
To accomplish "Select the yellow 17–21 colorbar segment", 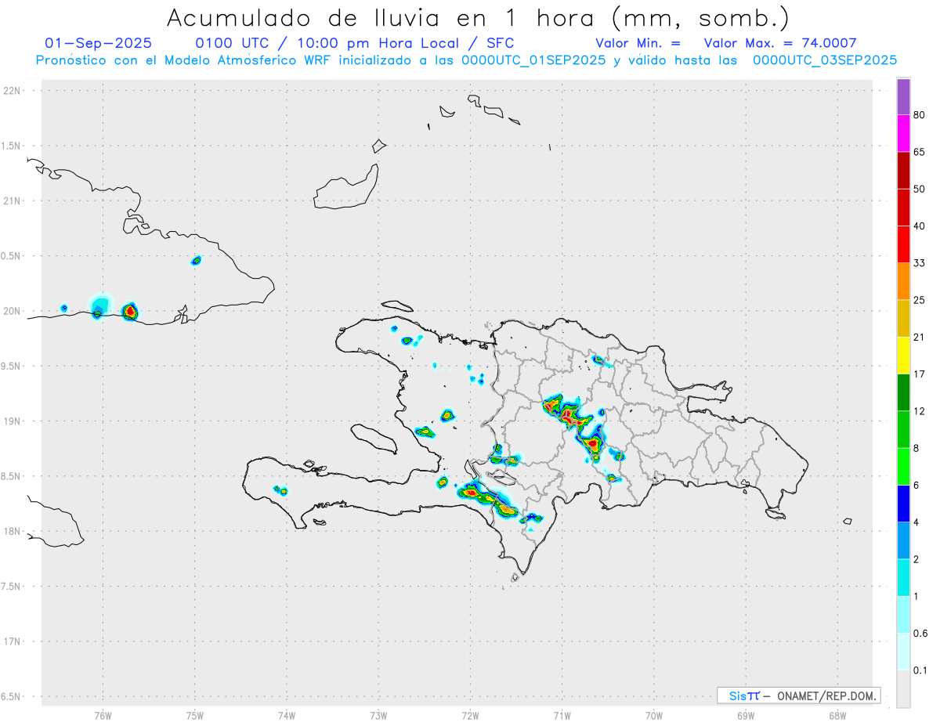I will (903, 356).
